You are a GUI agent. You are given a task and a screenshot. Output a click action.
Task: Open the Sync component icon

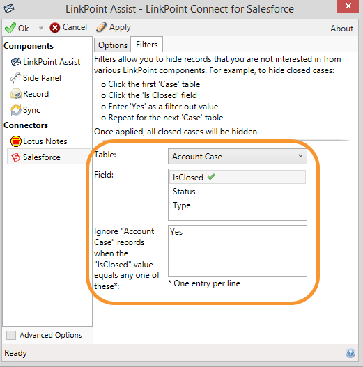[16, 110]
